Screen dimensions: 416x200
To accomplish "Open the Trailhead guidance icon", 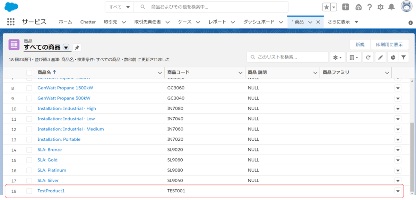I will (x=359, y=7).
